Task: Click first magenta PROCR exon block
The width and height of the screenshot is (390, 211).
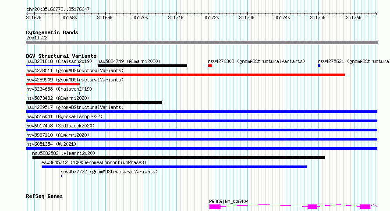Action: 215,207
